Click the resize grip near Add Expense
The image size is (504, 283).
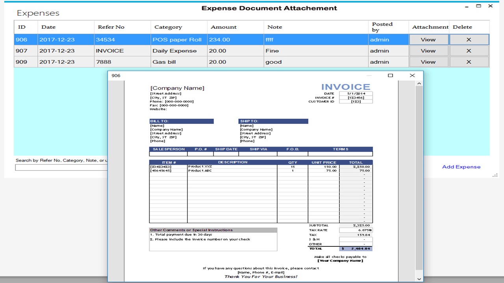tap(495, 175)
